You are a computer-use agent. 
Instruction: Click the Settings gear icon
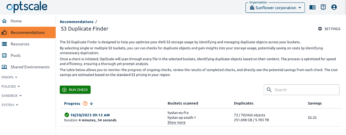tap(320, 29)
